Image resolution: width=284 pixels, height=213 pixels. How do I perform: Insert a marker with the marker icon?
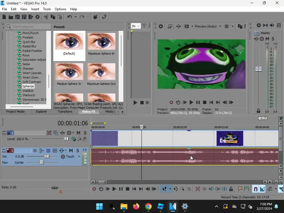(x=240, y=189)
